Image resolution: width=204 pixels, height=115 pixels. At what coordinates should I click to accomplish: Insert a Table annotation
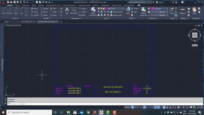pos(82,15)
